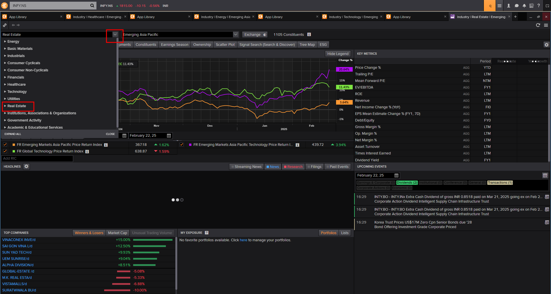
Task: Open the Tree Map tab
Action: [307, 45]
